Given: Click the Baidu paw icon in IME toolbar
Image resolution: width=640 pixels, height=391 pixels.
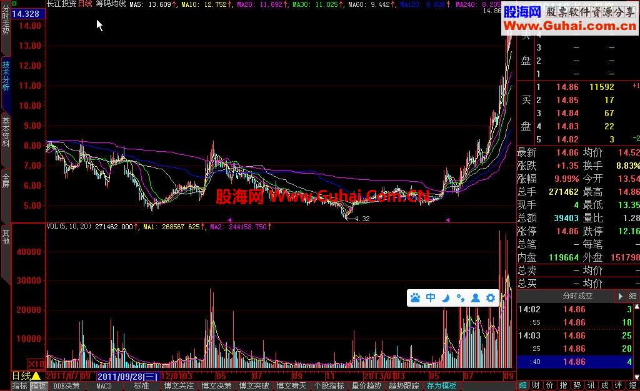Looking at the screenshot, I should click(416, 298).
